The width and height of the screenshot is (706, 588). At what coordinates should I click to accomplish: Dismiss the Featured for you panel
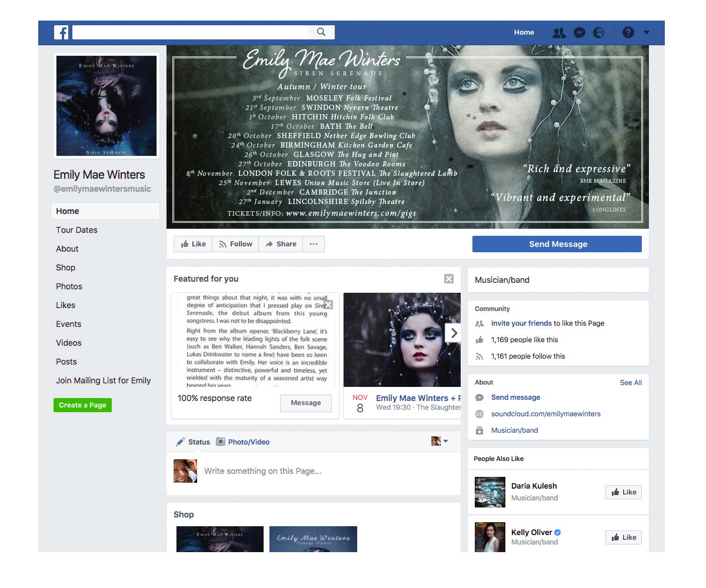pyautogui.click(x=449, y=279)
